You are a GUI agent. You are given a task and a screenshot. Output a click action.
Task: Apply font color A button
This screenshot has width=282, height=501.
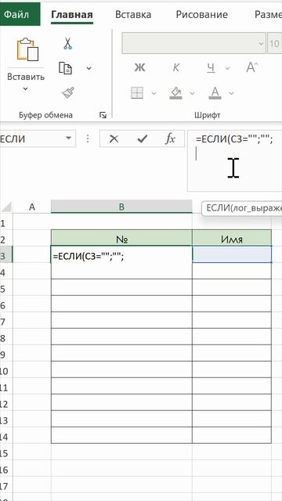(215, 93)
